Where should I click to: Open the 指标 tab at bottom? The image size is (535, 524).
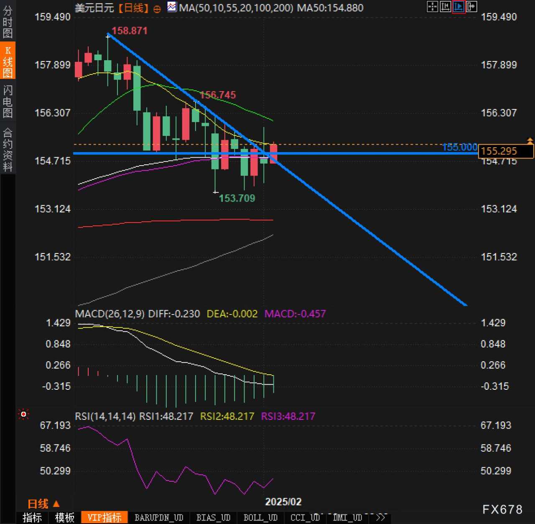coord(32,517)
